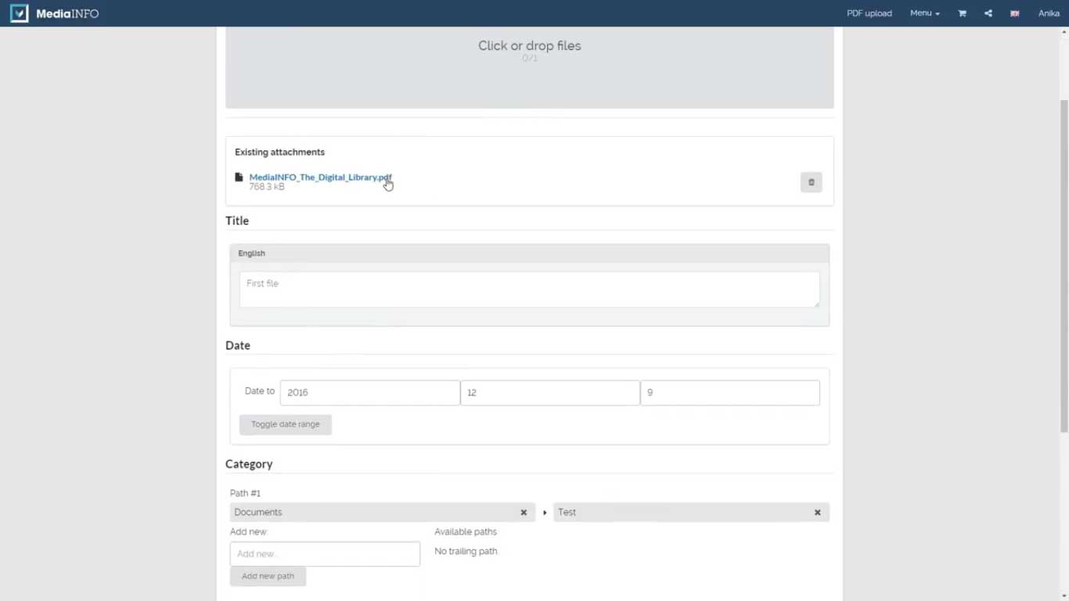Click the Title text field

(x=529, y=289)
